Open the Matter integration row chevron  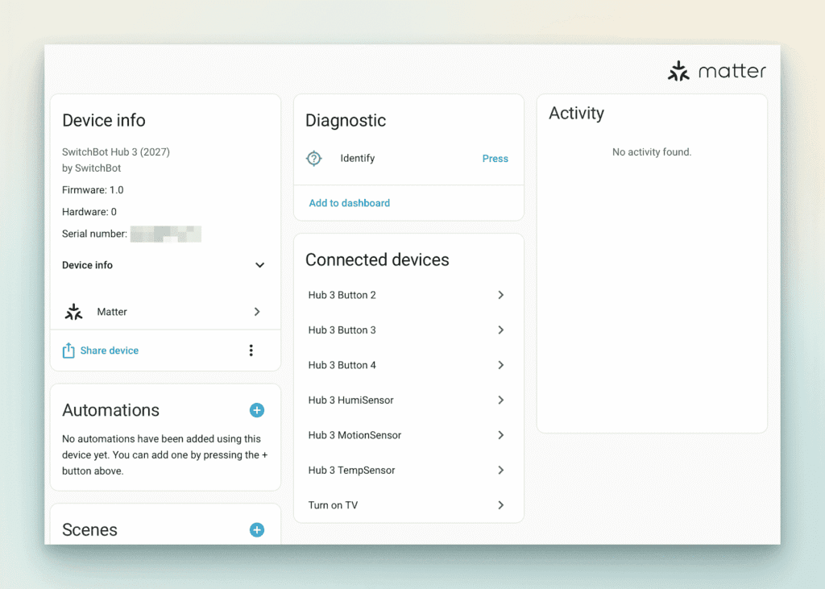coord(257,312)
